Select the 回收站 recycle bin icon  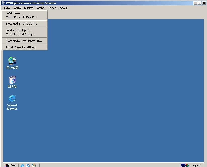(12, 82)
